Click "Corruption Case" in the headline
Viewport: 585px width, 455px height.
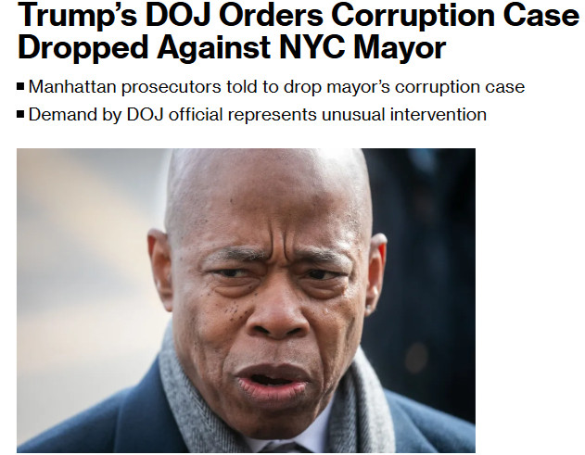tap(455, 16)
